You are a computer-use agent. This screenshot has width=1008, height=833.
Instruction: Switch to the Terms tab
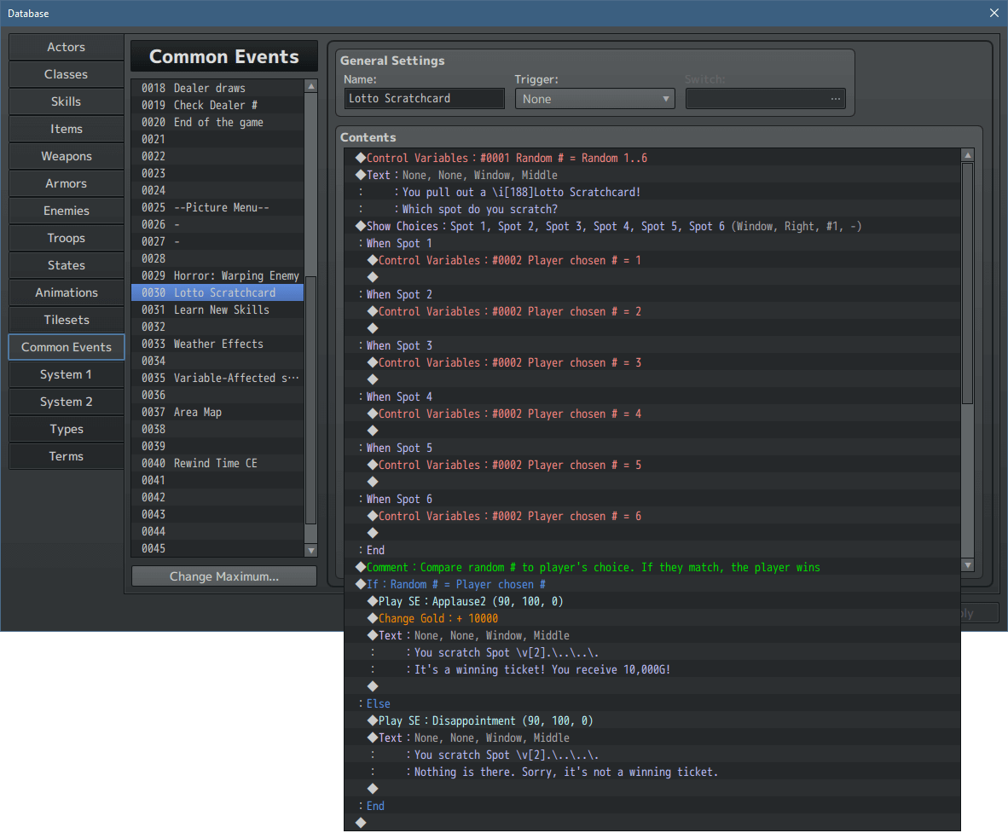(x=67, y=456)
